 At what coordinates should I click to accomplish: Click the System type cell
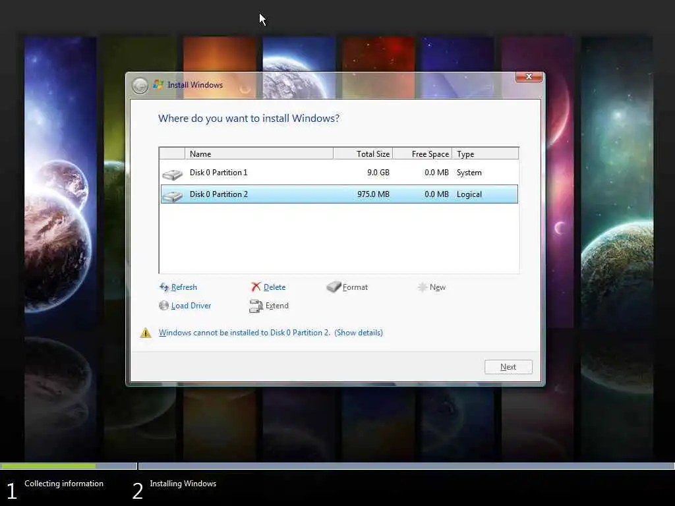tap(469, 173)
